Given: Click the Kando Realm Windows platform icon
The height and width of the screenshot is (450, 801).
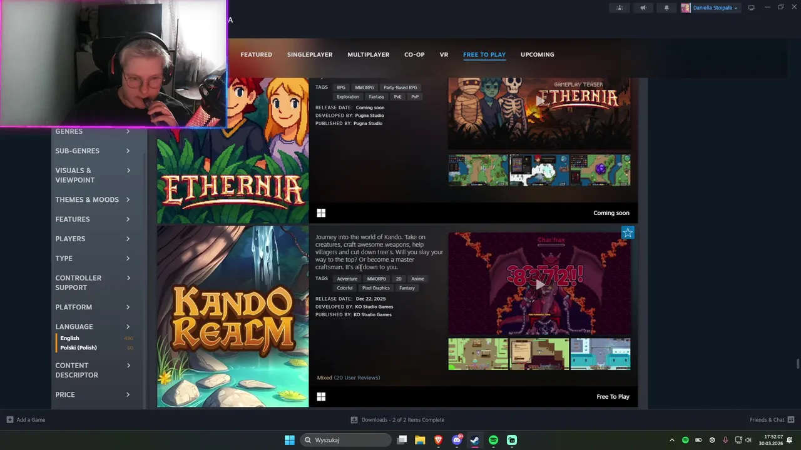Looking at the screenshot, I should coord(321,397).
